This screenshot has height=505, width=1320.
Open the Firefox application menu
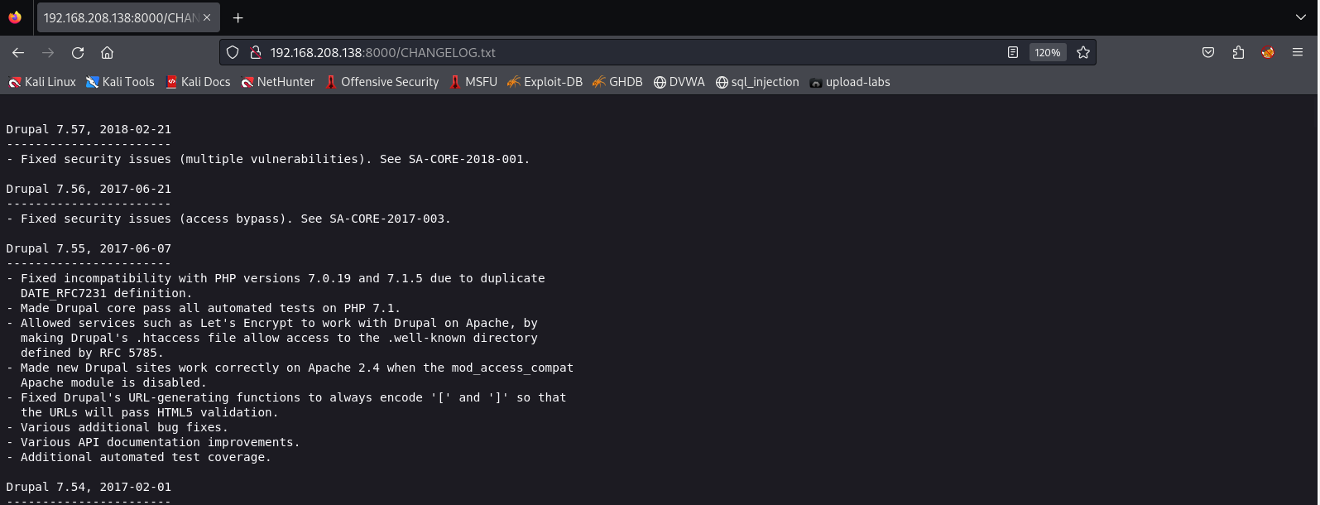point(1298,52)
